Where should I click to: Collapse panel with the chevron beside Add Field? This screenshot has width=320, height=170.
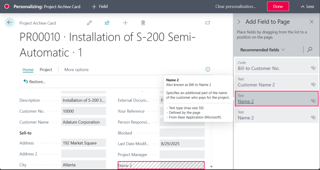coord(239,22)
